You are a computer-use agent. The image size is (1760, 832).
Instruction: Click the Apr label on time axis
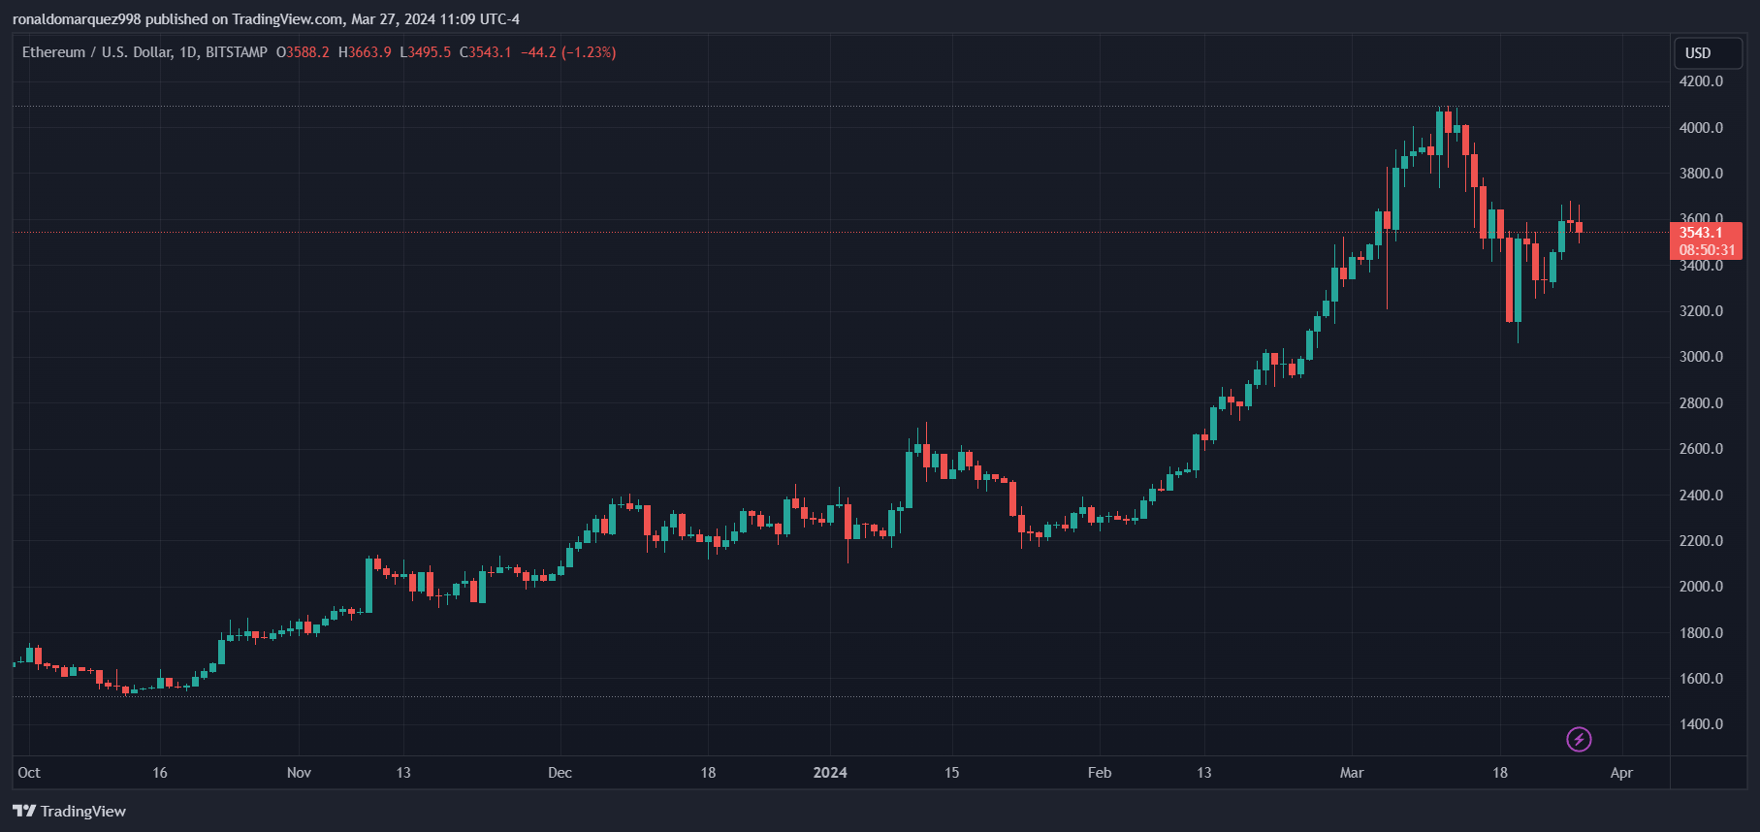pyautogui.click(x=1621, y=773)
